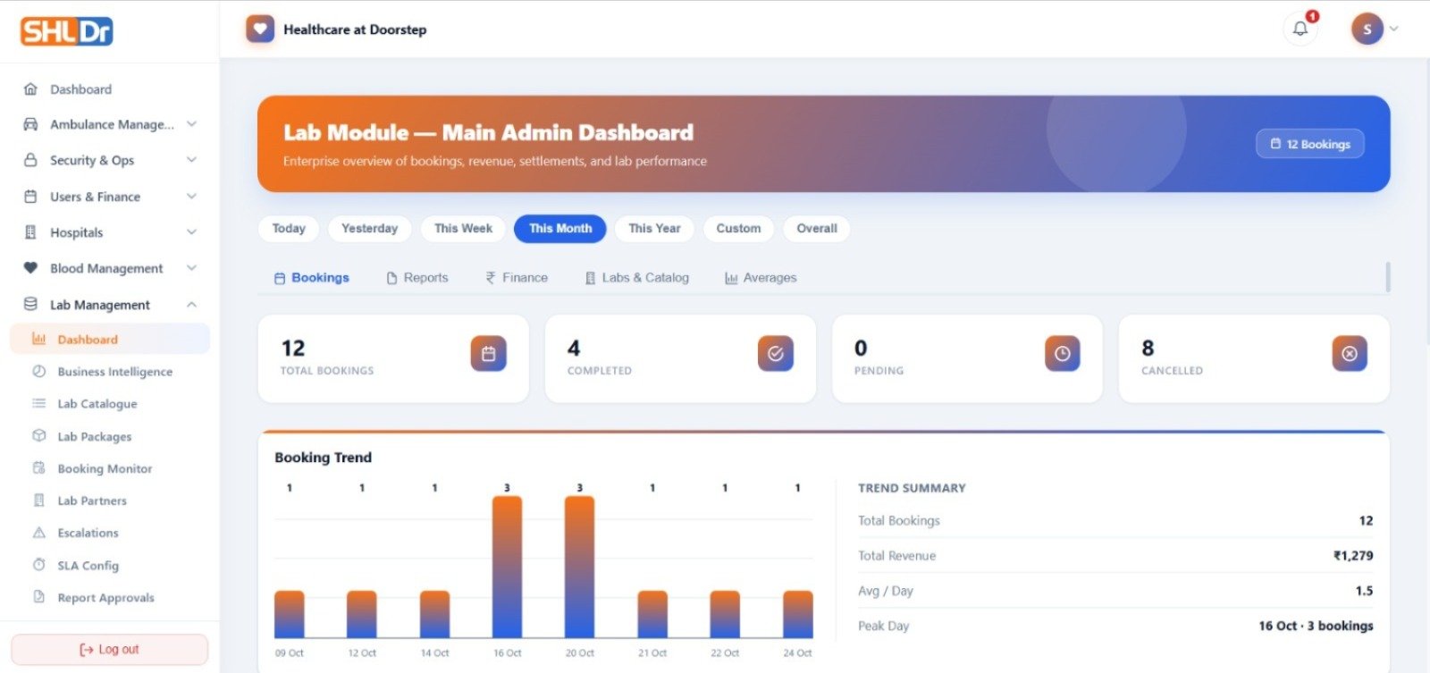Open the Labs & Catalog tab
This screenshot has width=1430, height=673.
pyautogui.click(x=636, y=278)
